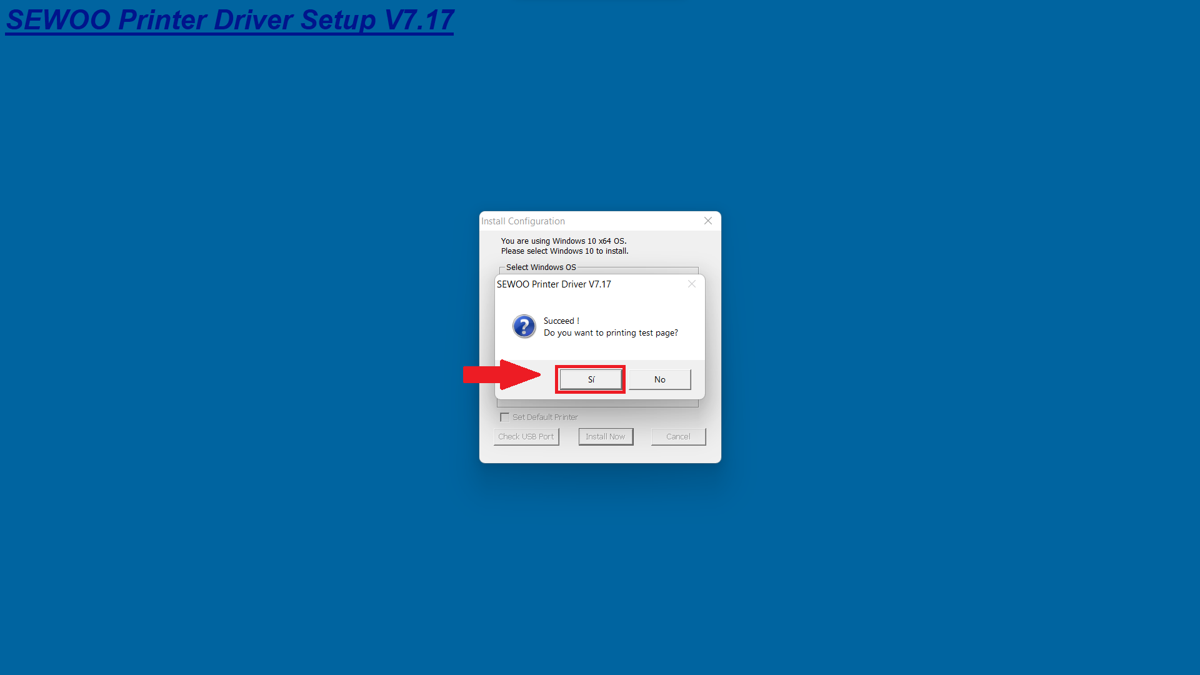Cancel the installation with the Cancel button
This screenshot has height=675, width=1200.
[x=678, y=436]
